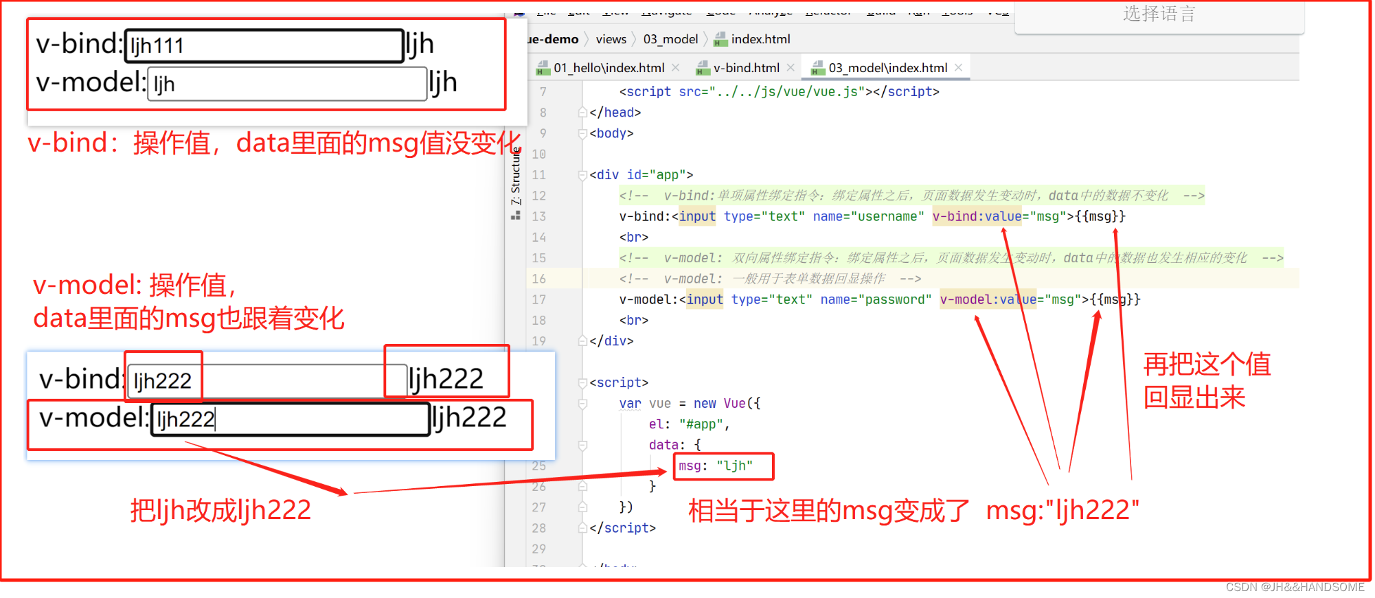Toggle the fold marker at </script> line 28
1375x598 pixels.
(x=582, y=528)
